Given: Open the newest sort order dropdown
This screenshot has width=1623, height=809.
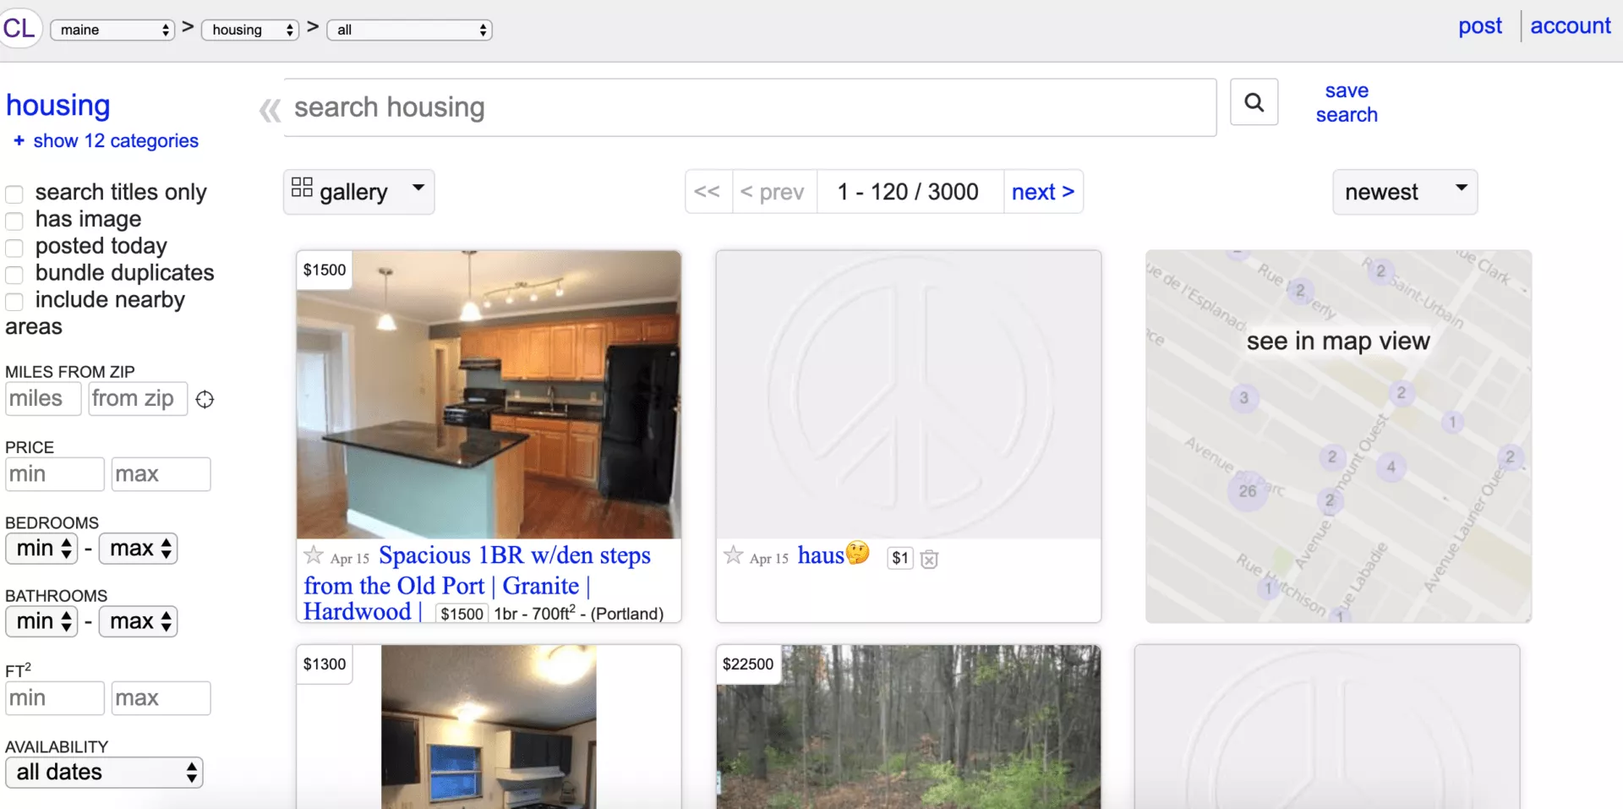Looking at the screenshot, I should (1405, 192).
